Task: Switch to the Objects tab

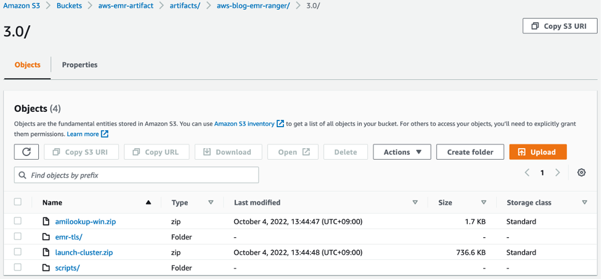Action: [x=28, y=65]
